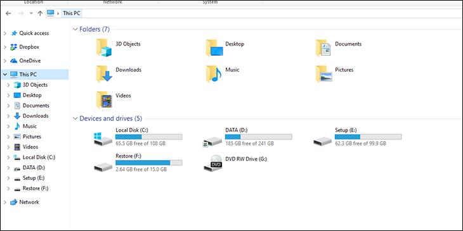This screenshot has height=231, width=463.
Task: Click the Setup (E:) usage bar
Action: point(368,137)
